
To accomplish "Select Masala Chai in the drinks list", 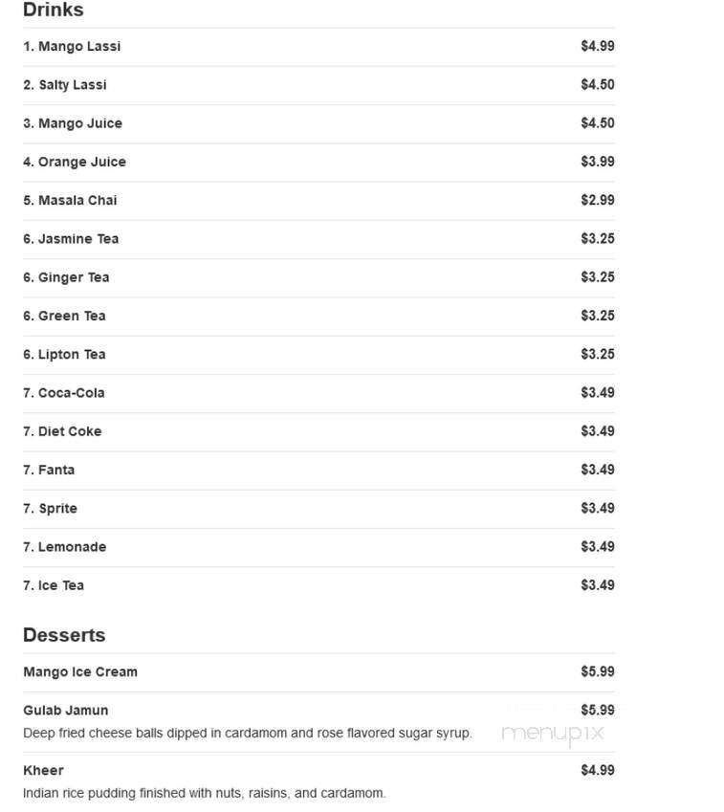I will click(318, 201).
